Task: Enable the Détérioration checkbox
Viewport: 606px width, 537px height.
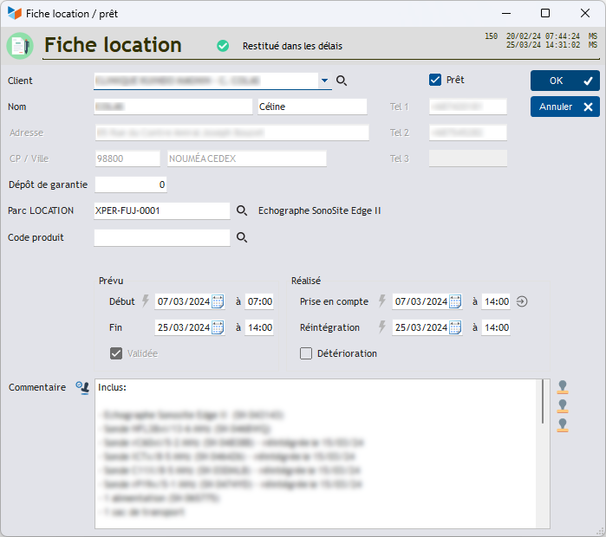Action: tap(306, 353)
